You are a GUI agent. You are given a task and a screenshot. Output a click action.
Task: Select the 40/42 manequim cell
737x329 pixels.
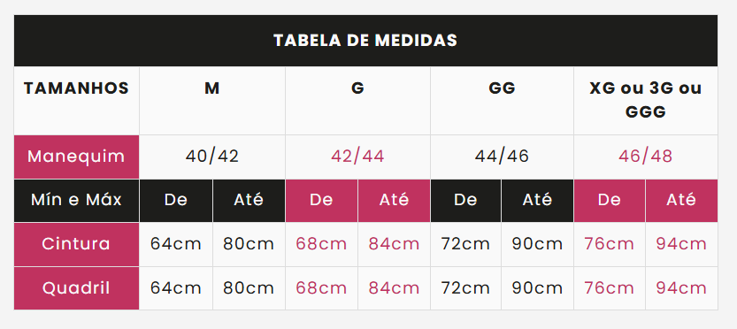coord(212,157)
